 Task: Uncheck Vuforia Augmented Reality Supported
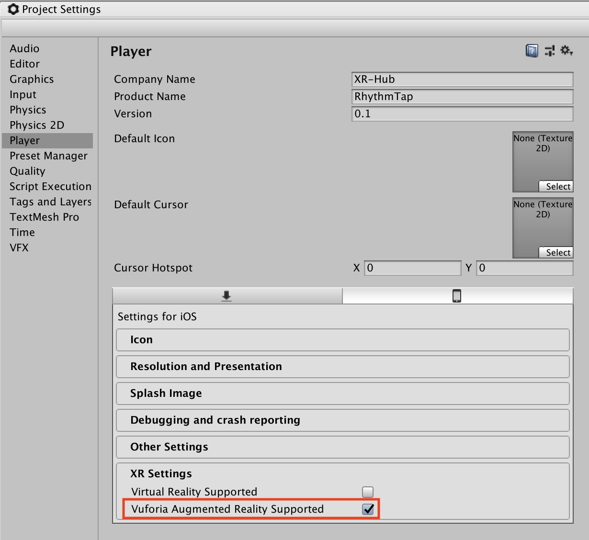(x=368, y=509)
